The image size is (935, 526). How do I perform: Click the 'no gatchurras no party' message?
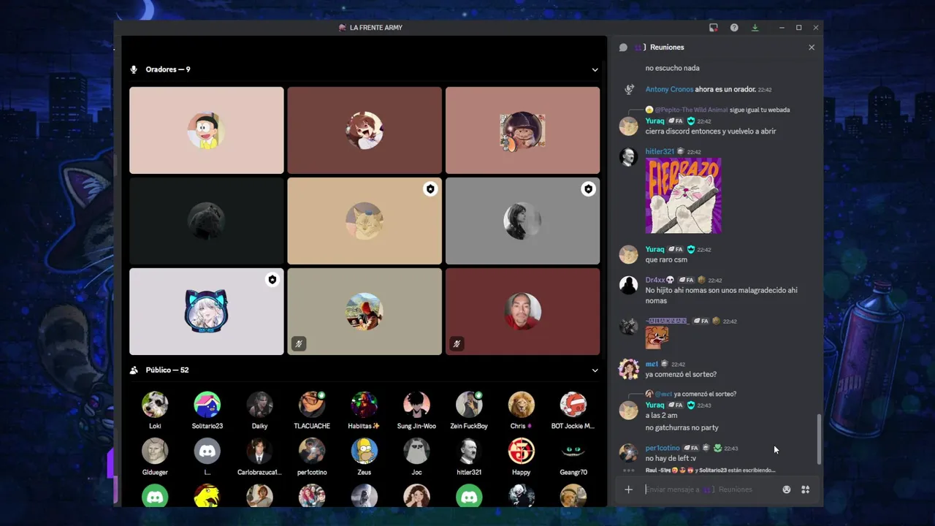(682, 427)
